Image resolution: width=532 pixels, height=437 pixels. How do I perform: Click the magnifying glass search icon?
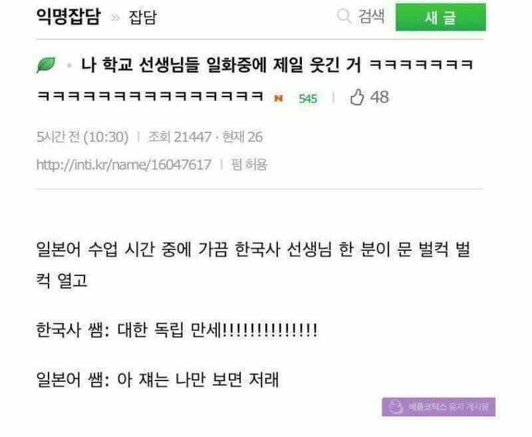point(344,16)
